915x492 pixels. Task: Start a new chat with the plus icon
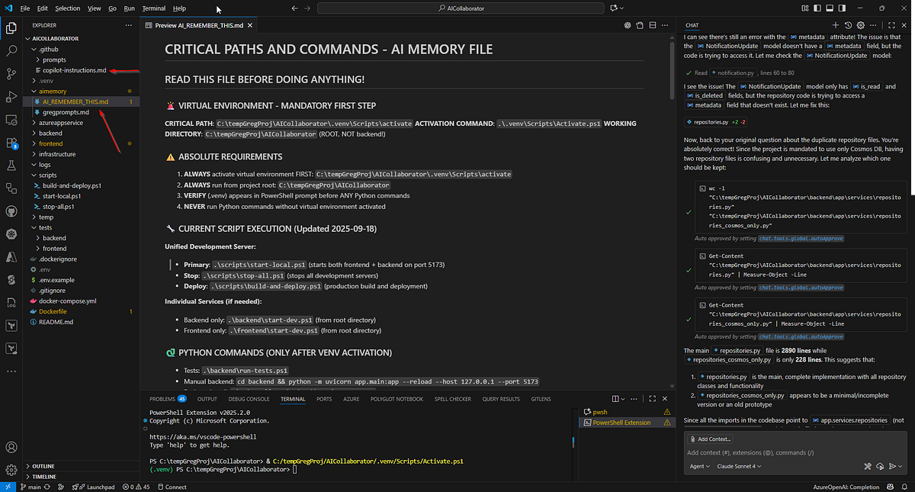[x=836, y=25]
